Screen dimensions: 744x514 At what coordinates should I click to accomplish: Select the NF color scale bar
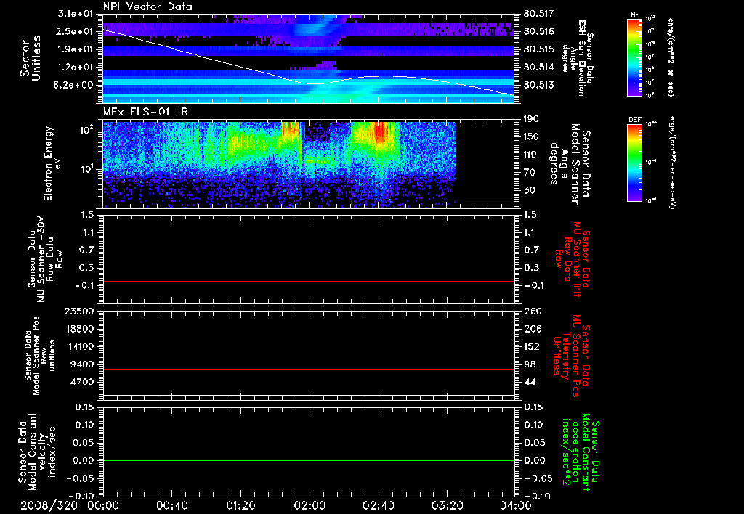pos(634,57)
